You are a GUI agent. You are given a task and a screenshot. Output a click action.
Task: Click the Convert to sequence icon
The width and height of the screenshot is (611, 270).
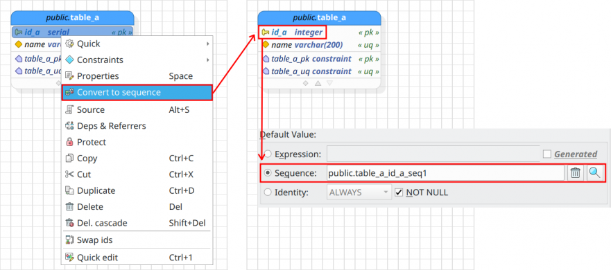(x=69, y=93)
